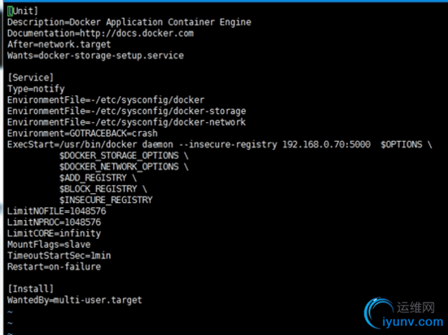Click After=network.target line
This screenshot has height=335, width=448.
click(x=59, y=45)
